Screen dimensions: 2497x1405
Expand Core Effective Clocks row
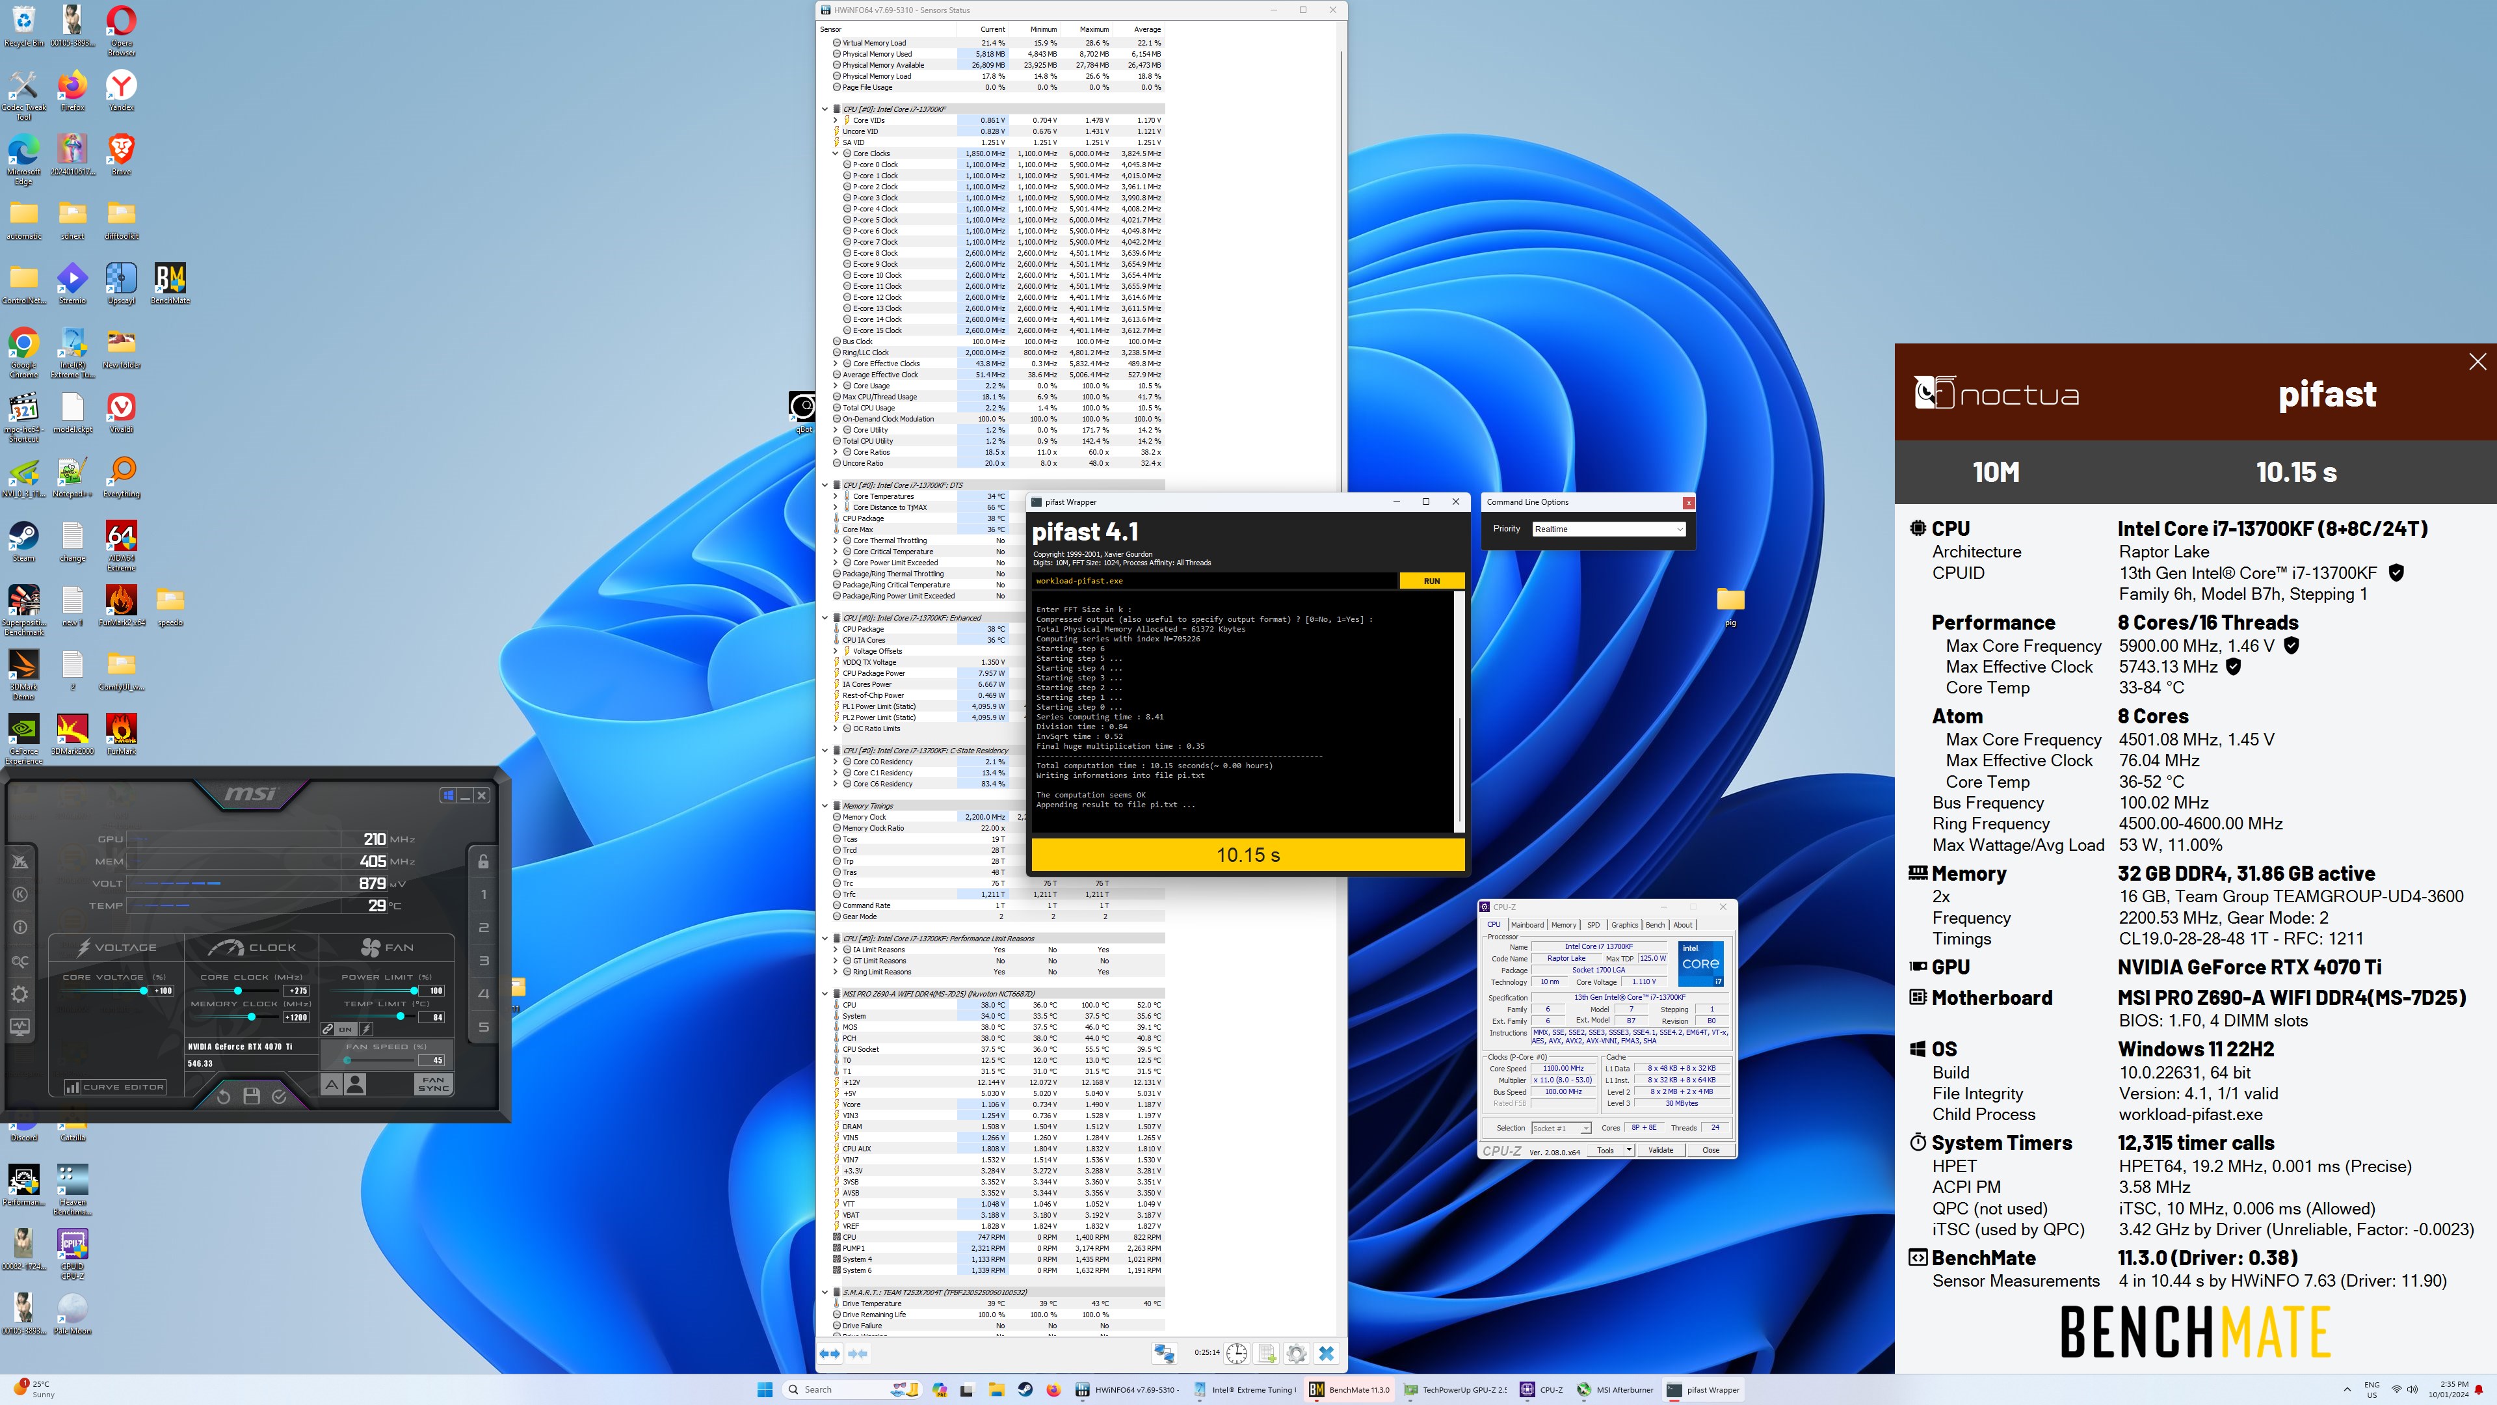(836, 364)
